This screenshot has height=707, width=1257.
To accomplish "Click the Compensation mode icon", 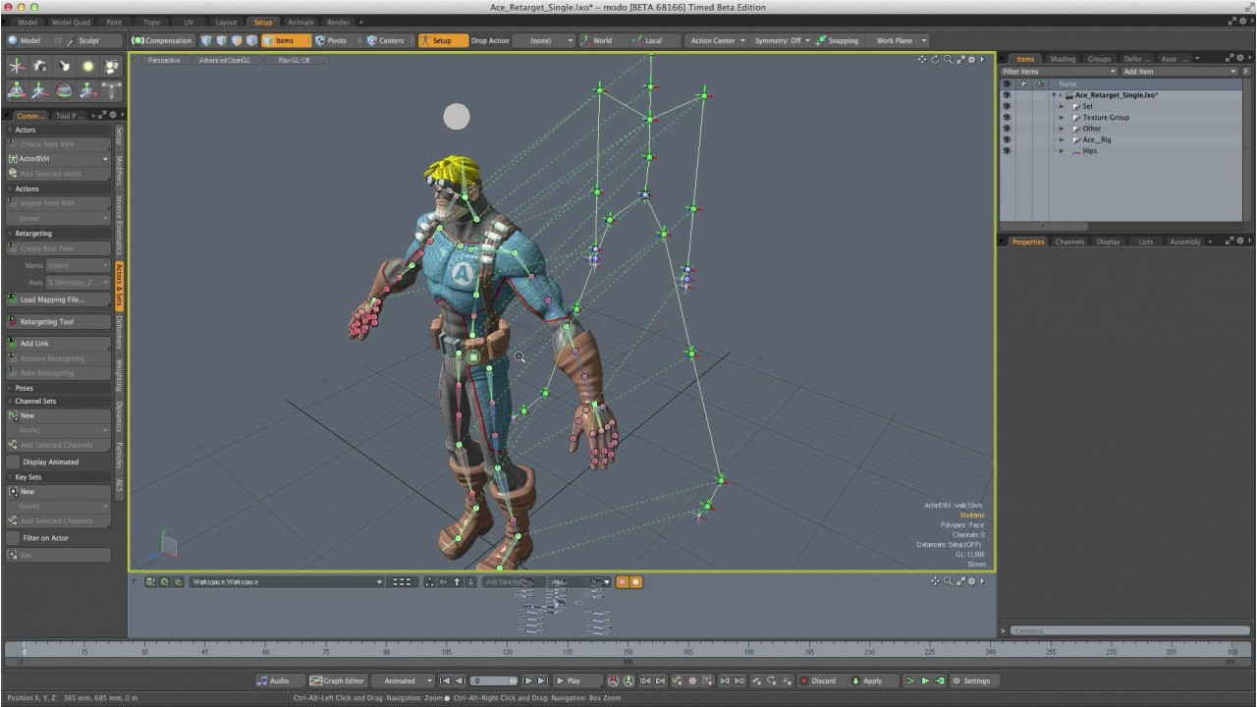I will pos(138,41).
